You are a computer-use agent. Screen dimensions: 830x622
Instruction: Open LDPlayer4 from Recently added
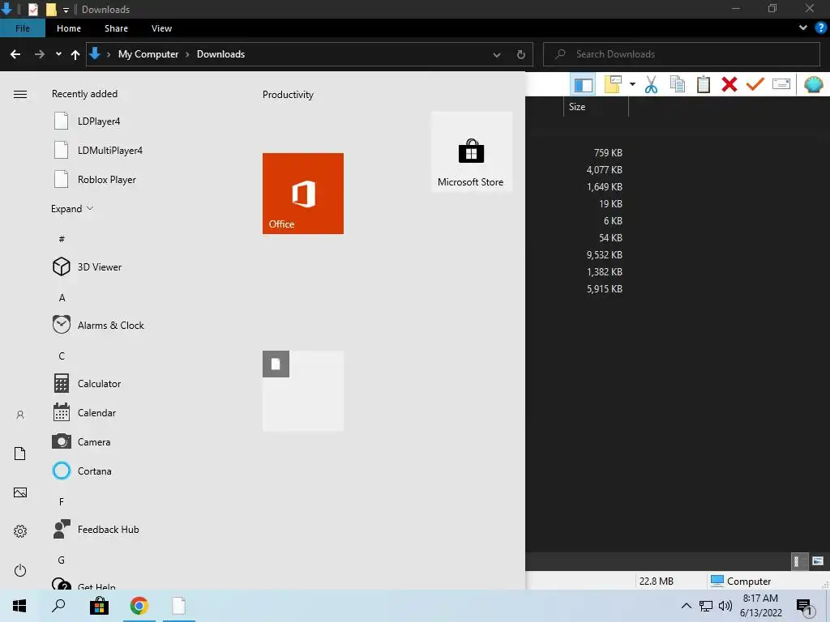click(x=88, y=121)
